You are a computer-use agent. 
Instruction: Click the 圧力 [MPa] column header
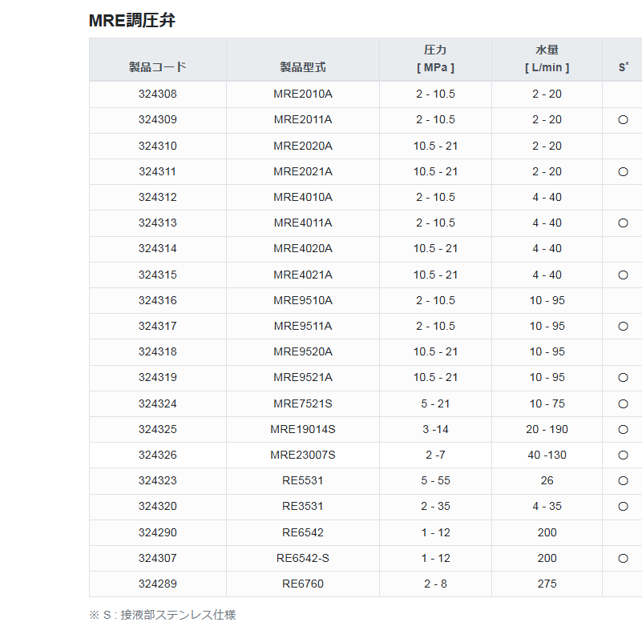(x=435, y=58)
